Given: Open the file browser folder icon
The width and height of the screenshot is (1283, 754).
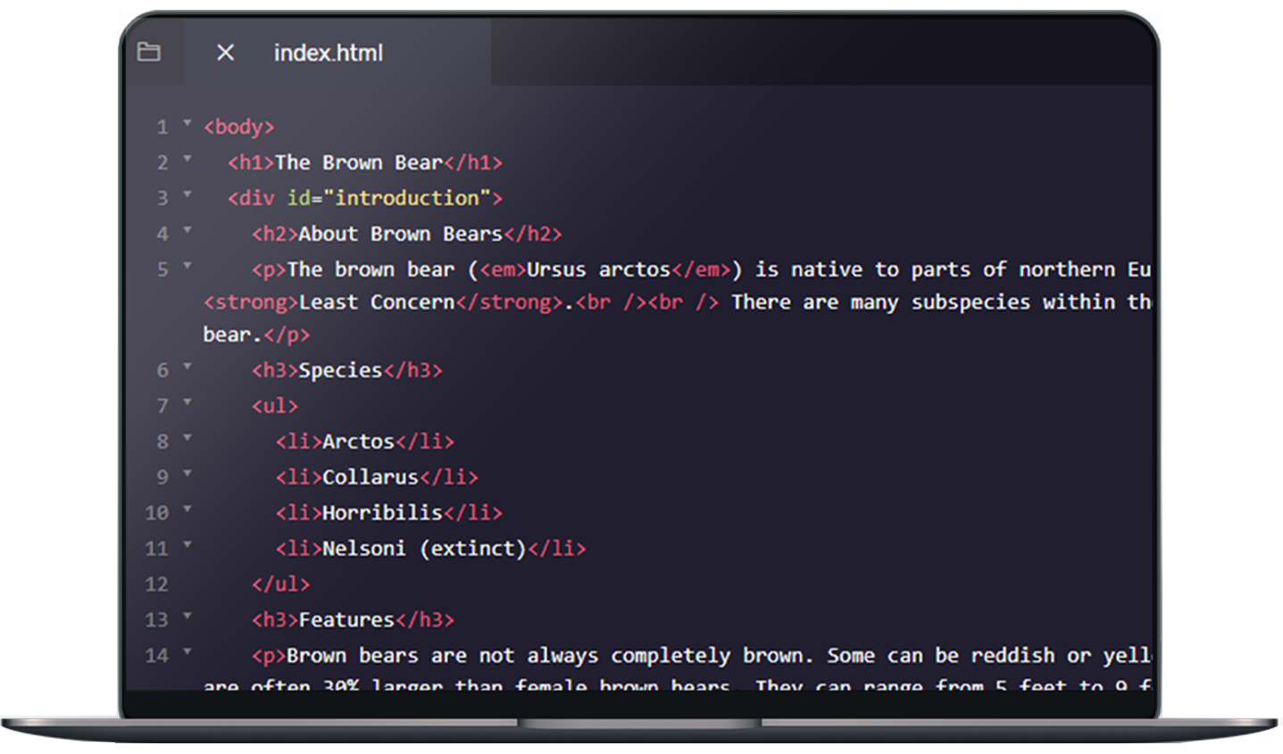Looking at the screenshot, I should (x=149, y=53).
